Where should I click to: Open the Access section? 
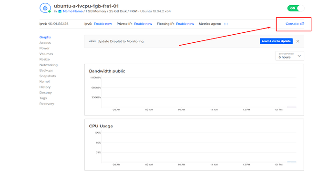45,43
